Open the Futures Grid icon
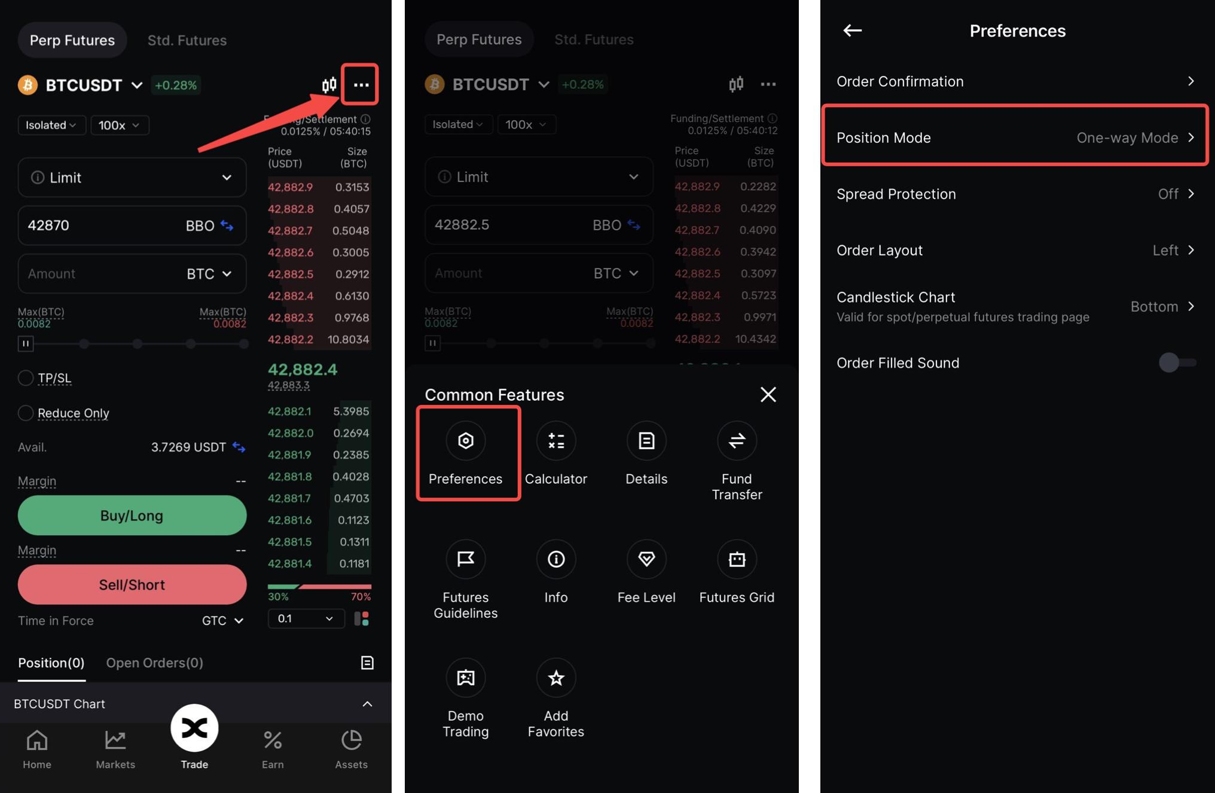1215x793 pixels. pyautogui.click(x=737, y=560)
